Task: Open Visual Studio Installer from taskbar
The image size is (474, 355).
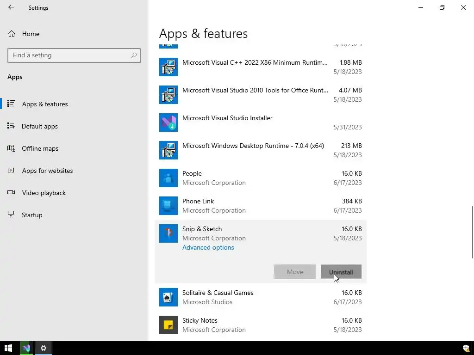Action: (26, 348)
